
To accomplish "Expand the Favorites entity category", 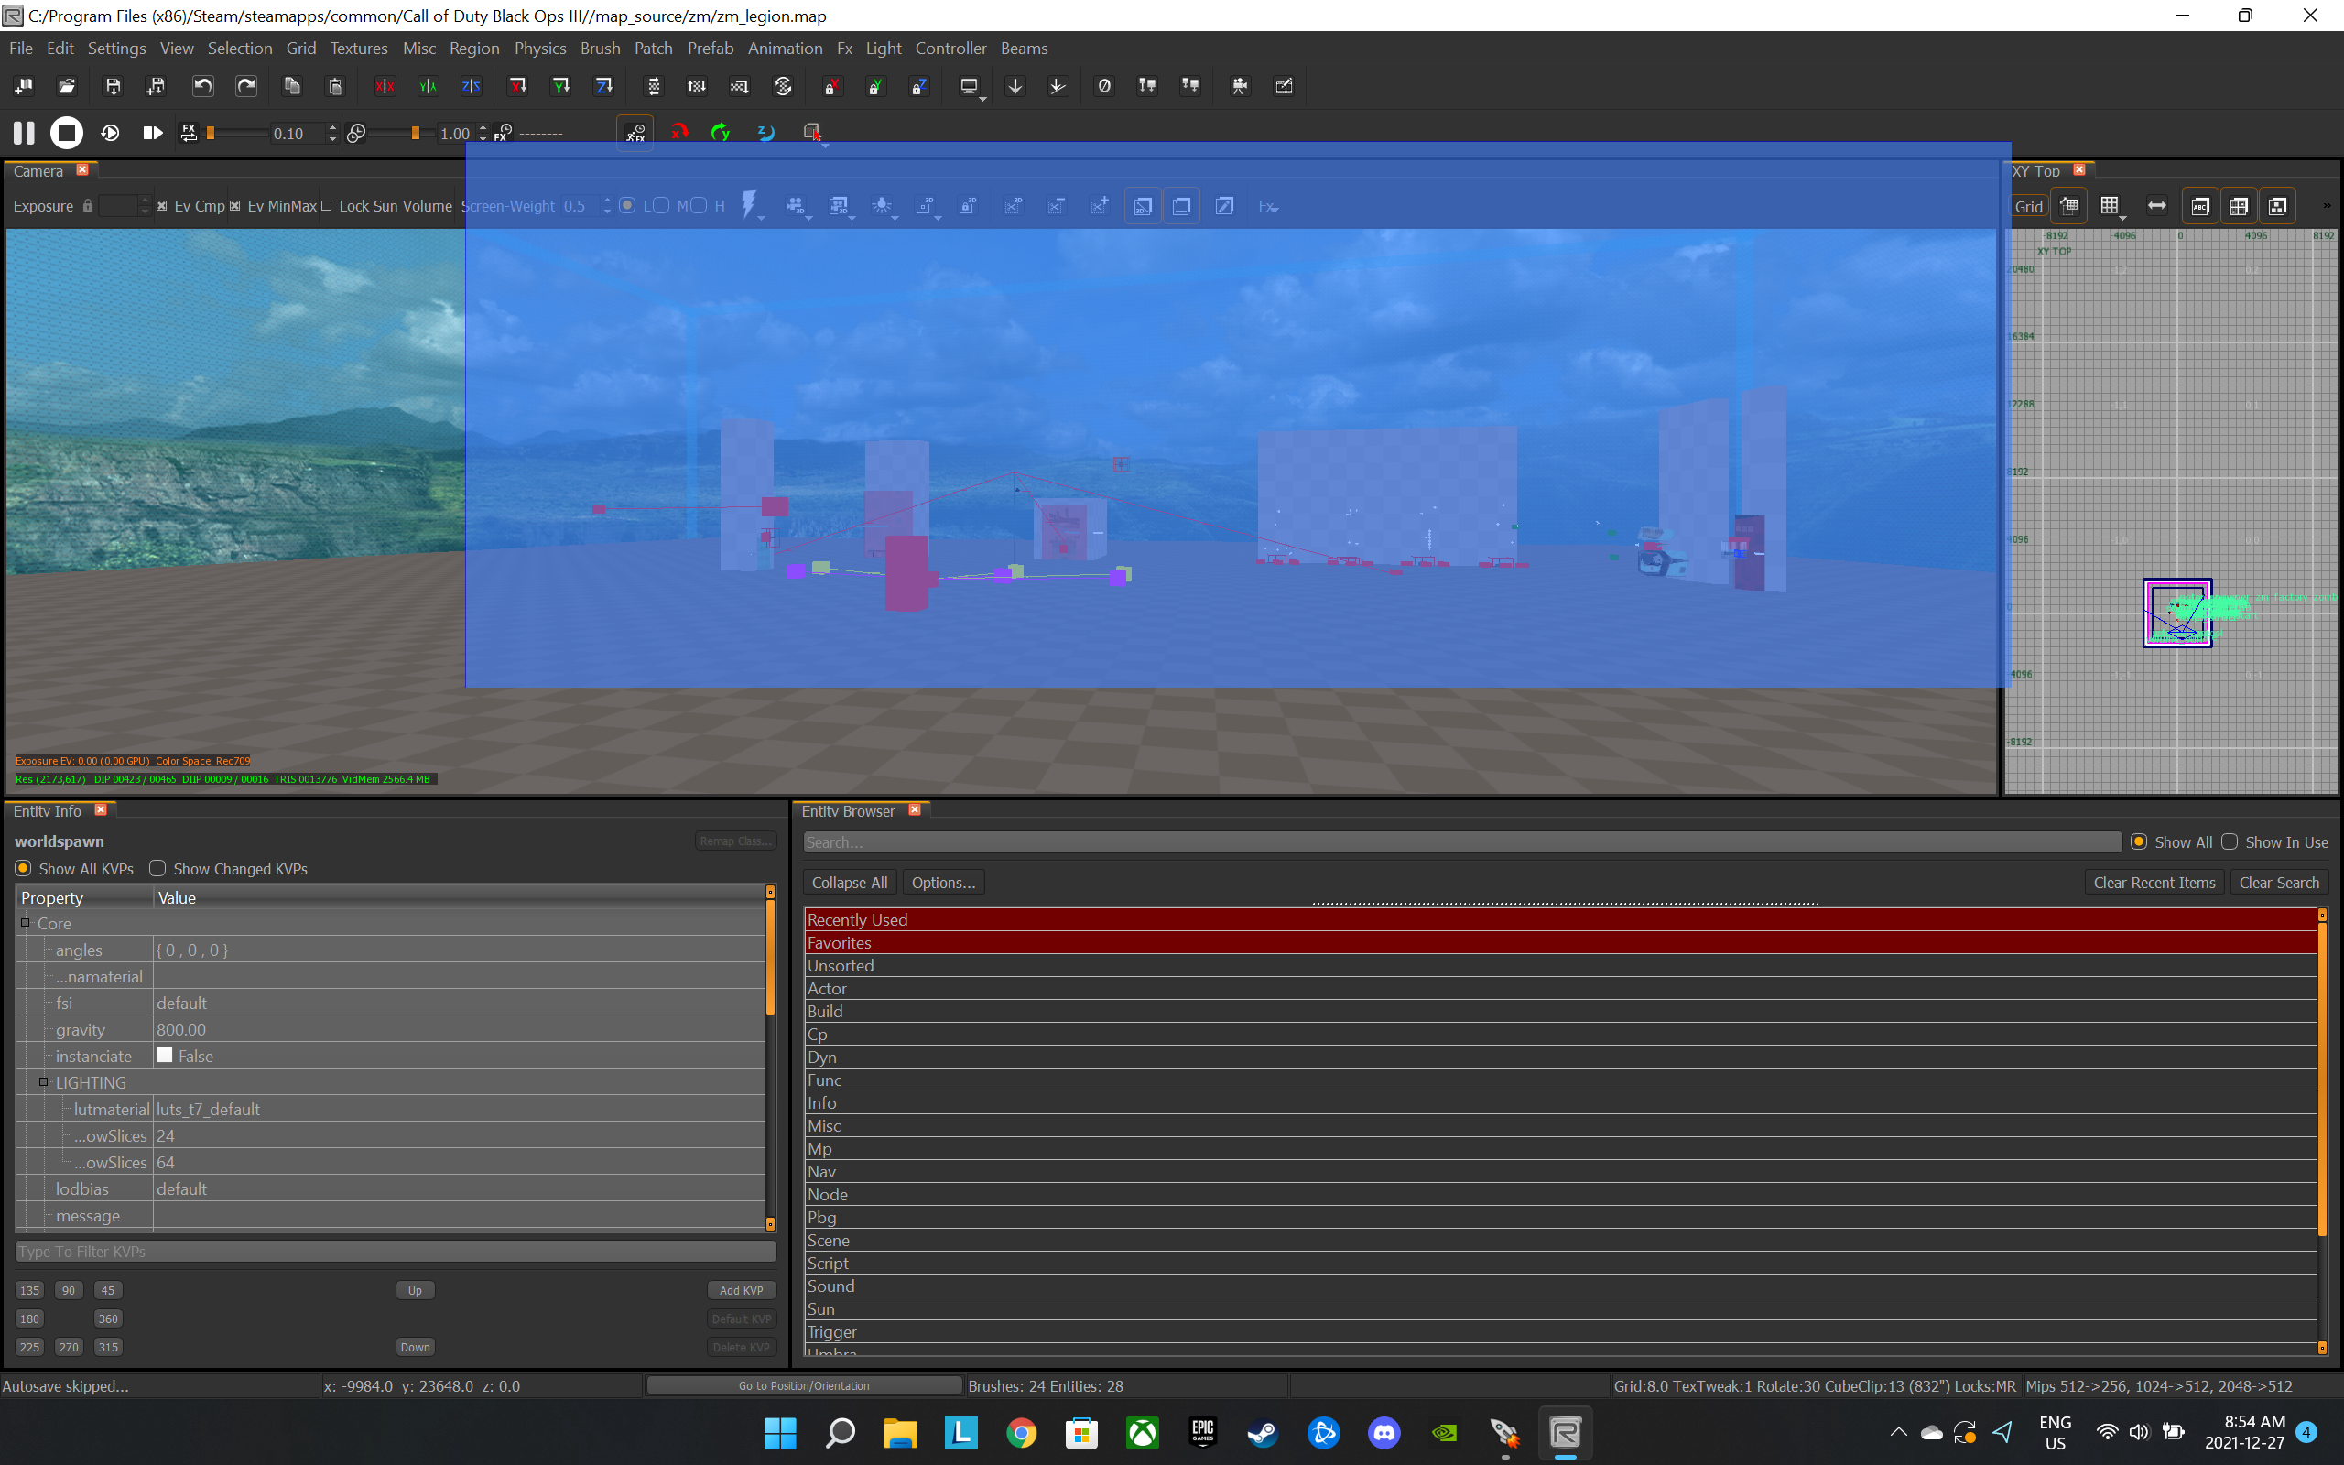I will tap(1561, 943).
